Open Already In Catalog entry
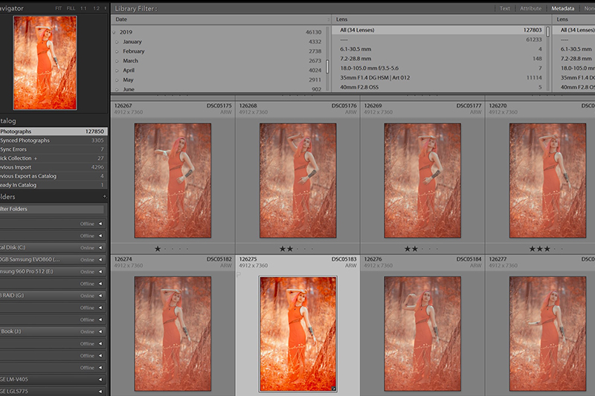This screenshot has width=595, height=396. [x=53, y=185]
